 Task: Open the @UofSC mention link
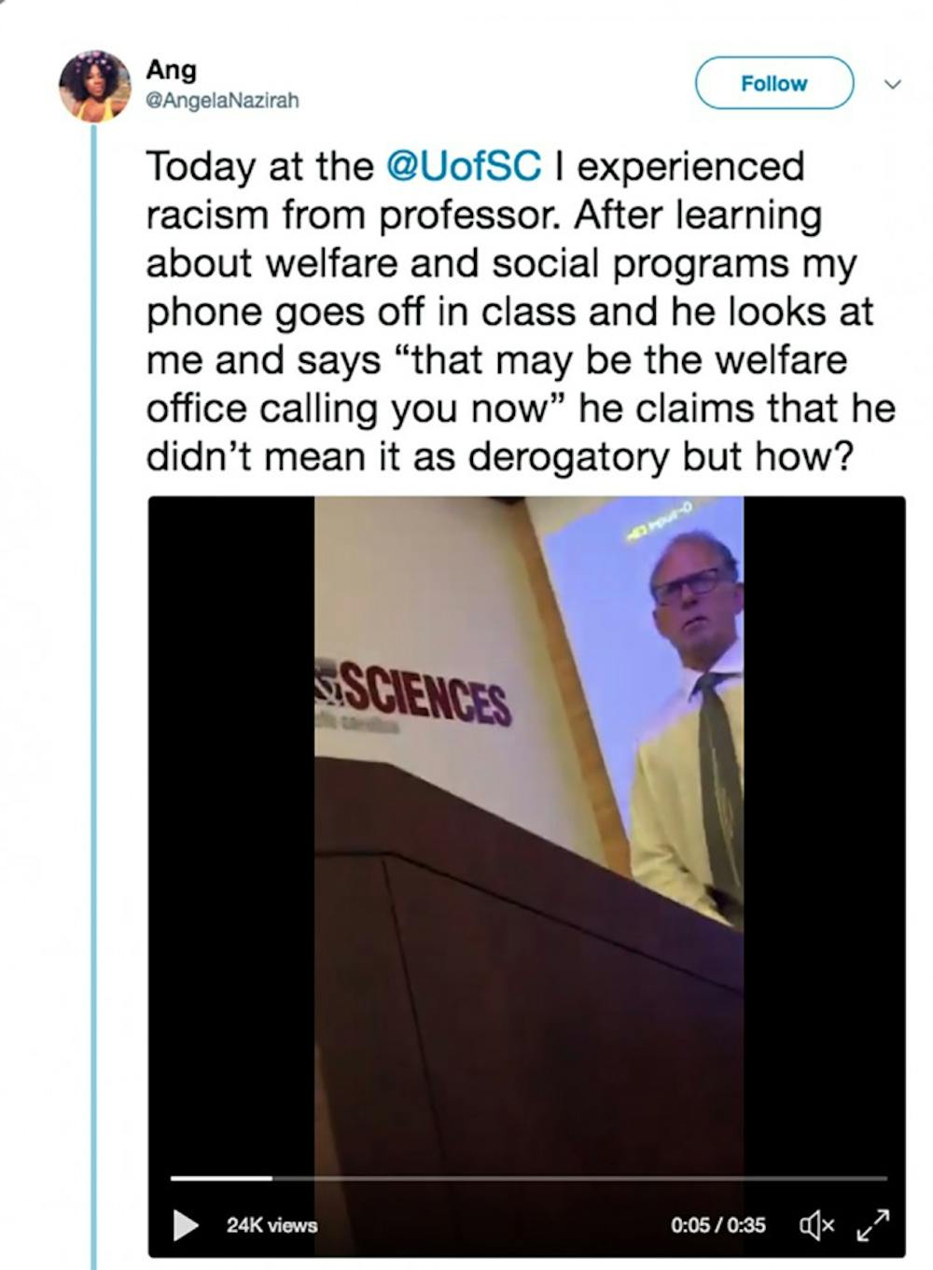[463, 166]
